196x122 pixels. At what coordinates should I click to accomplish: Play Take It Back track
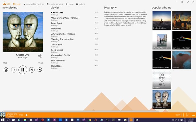tap(75, 45)
